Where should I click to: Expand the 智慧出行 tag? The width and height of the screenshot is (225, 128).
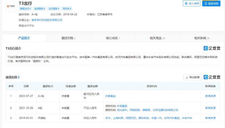[x=25, y=9]
